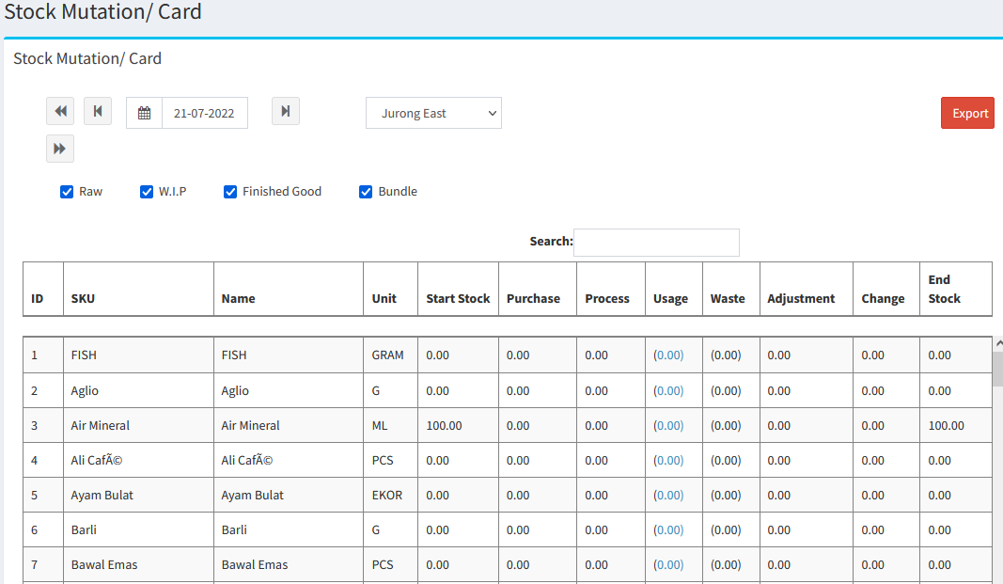This screenshot has height=584, width=1003.
Task: Click the GRAM unit cell
Action: 391,355
